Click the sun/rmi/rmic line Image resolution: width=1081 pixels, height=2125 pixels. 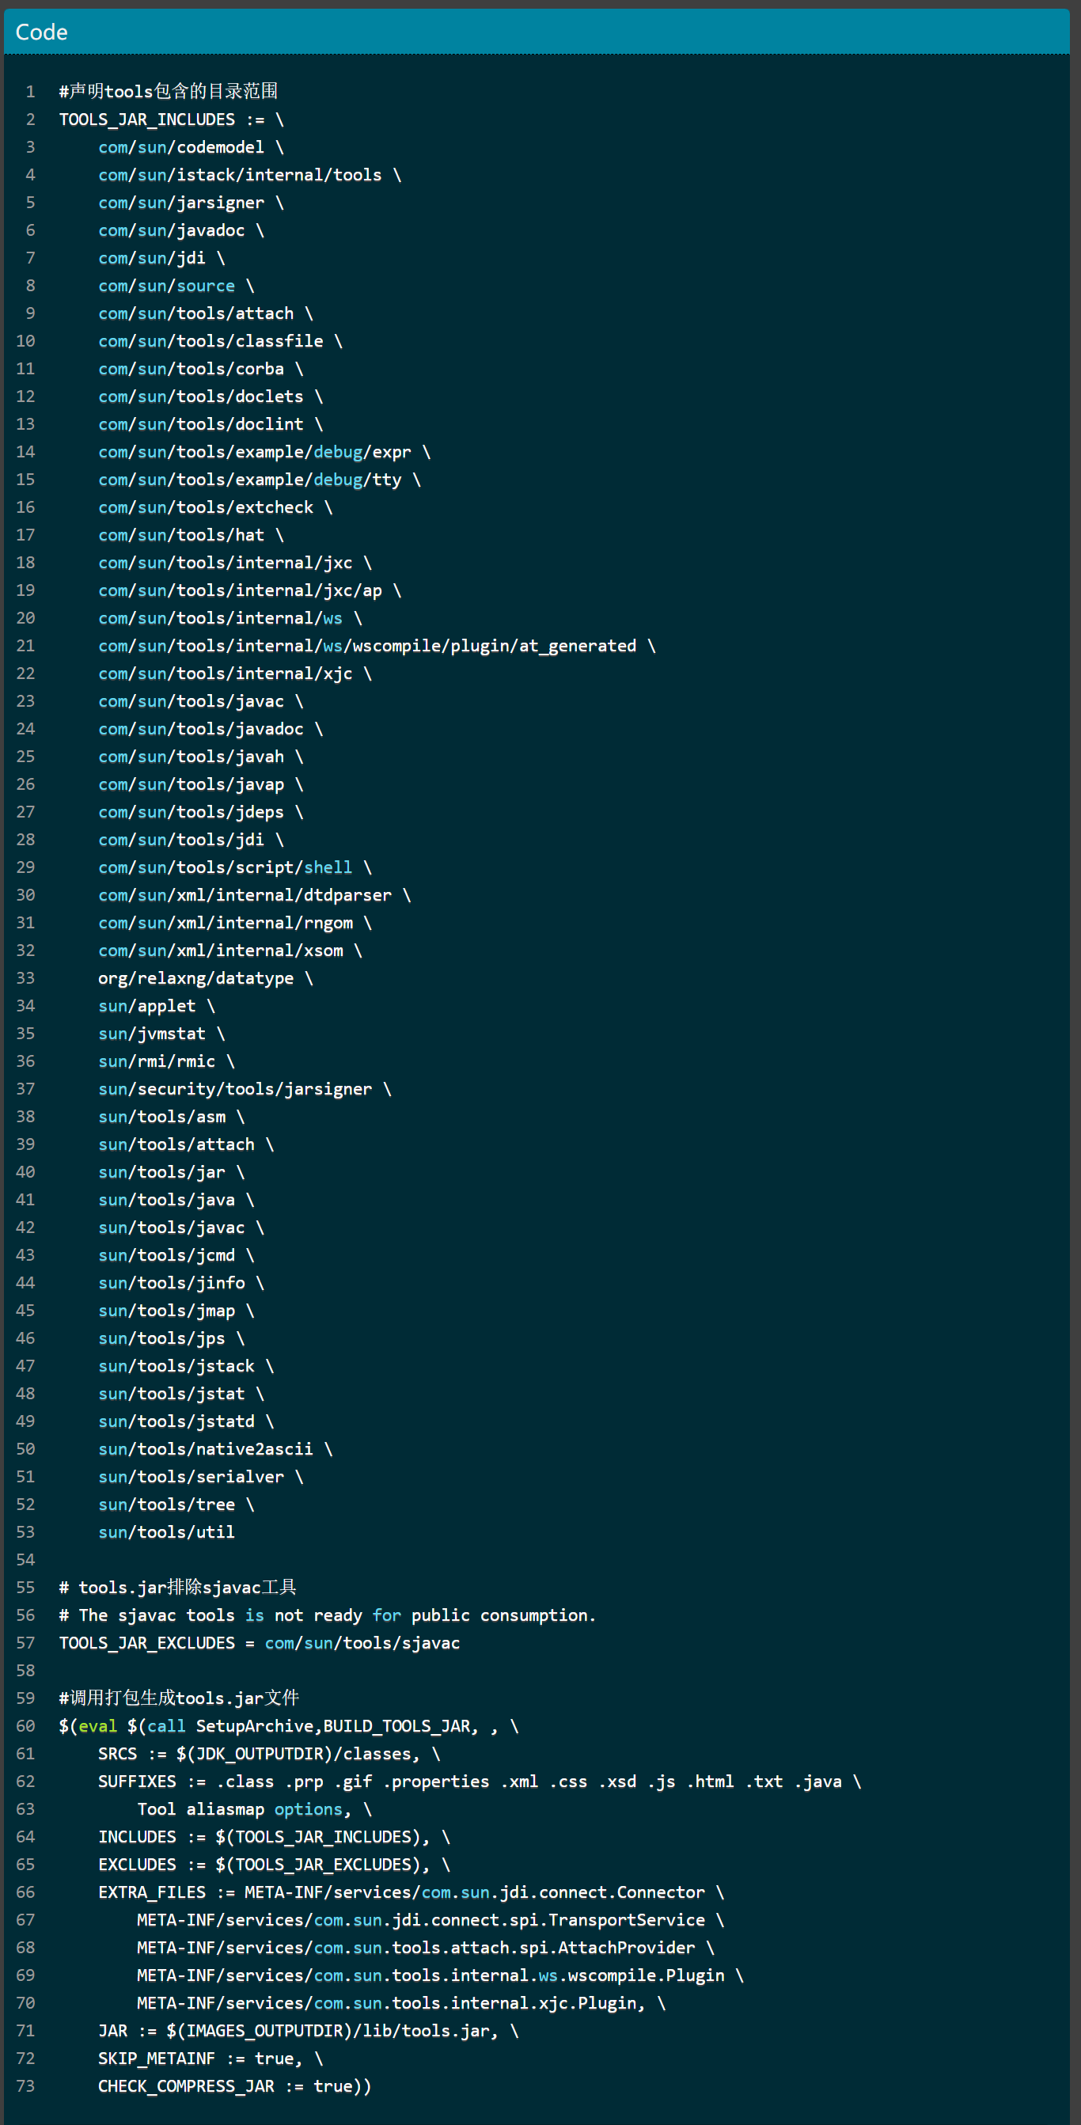click(166, 1061)
